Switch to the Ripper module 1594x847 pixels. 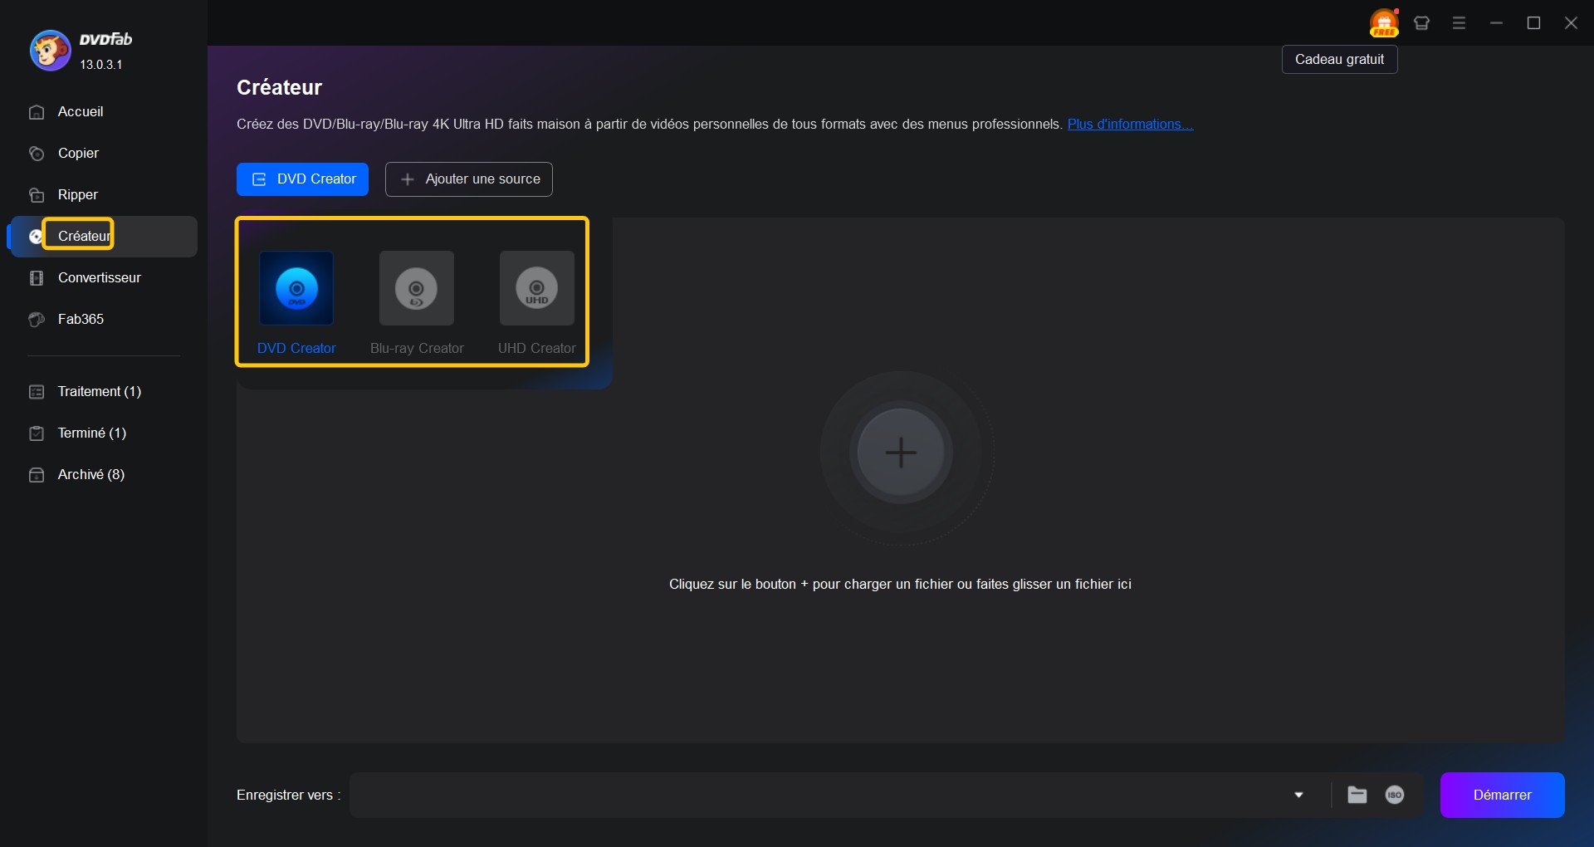[x=78, y=195]
